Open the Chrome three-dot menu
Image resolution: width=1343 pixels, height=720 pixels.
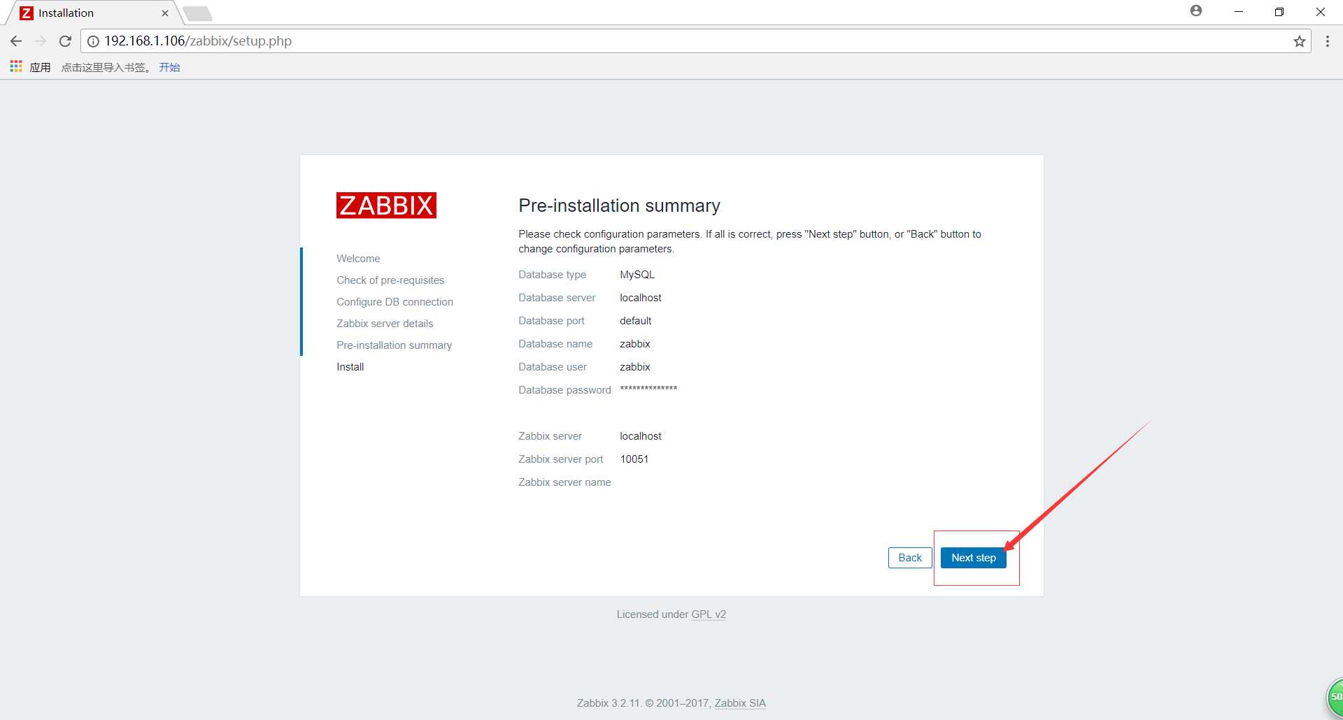point(1327,41)
